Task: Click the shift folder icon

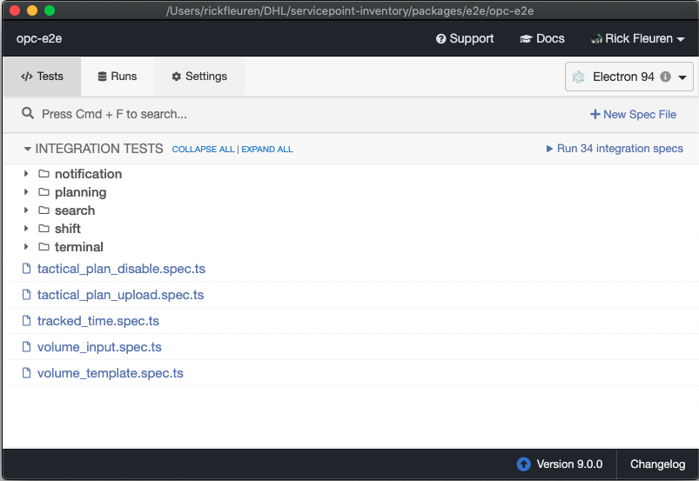Action: [x=44, y=228]
